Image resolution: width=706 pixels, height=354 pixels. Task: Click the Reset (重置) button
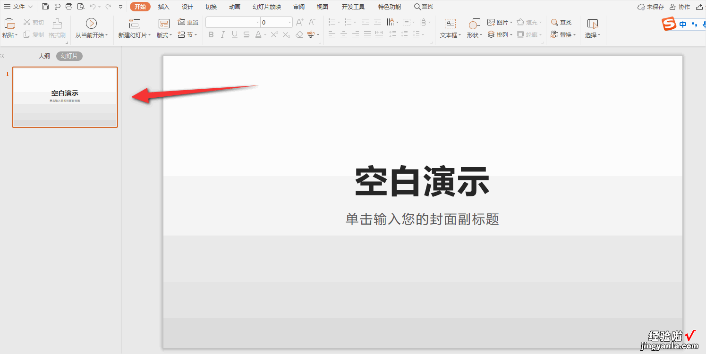[x=188, y=22]
